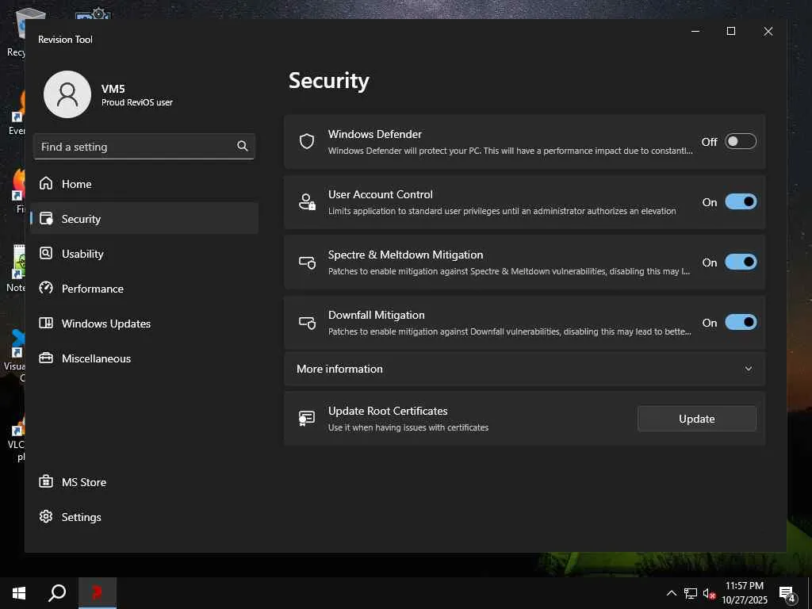Click the Downfall Mitigation title text
The height and width of the screenshot is (609, 812).
click(x=377, y=315)
